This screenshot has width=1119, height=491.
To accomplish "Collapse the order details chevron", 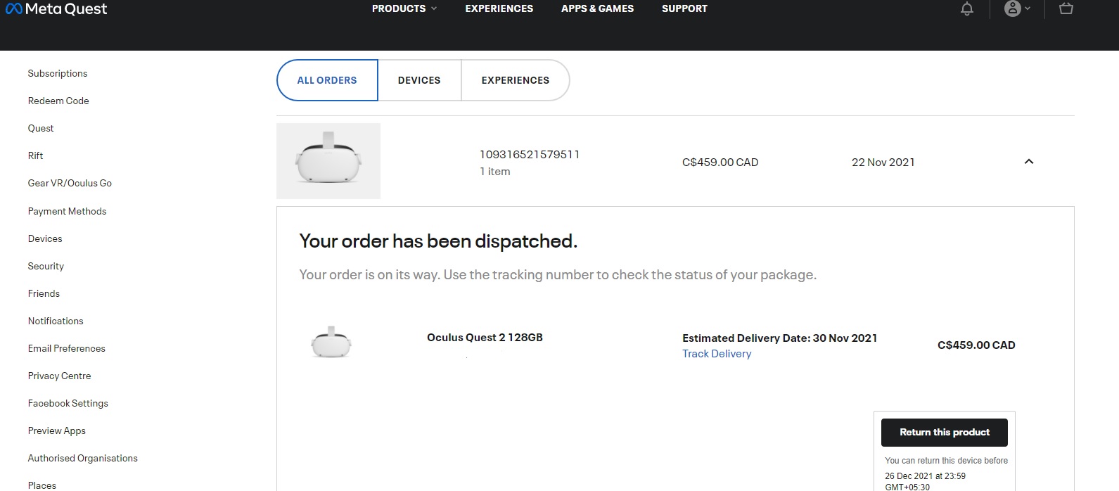I will (1029, 162).
